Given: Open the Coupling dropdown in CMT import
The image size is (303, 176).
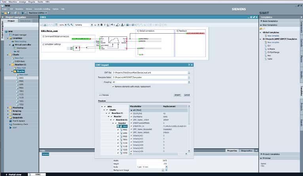Looking at the screenshot, I should point(189,82).
